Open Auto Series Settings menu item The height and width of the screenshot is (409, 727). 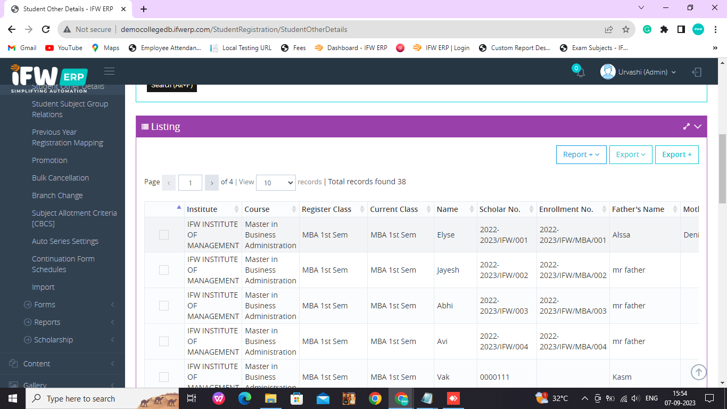pyautogui.click(x=65, y=241)
